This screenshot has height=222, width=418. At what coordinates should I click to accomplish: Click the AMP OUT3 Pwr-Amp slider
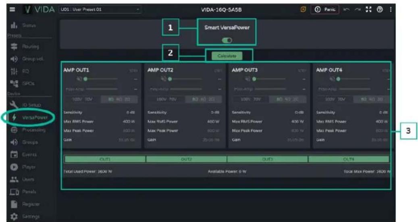(x=270, y=89)
